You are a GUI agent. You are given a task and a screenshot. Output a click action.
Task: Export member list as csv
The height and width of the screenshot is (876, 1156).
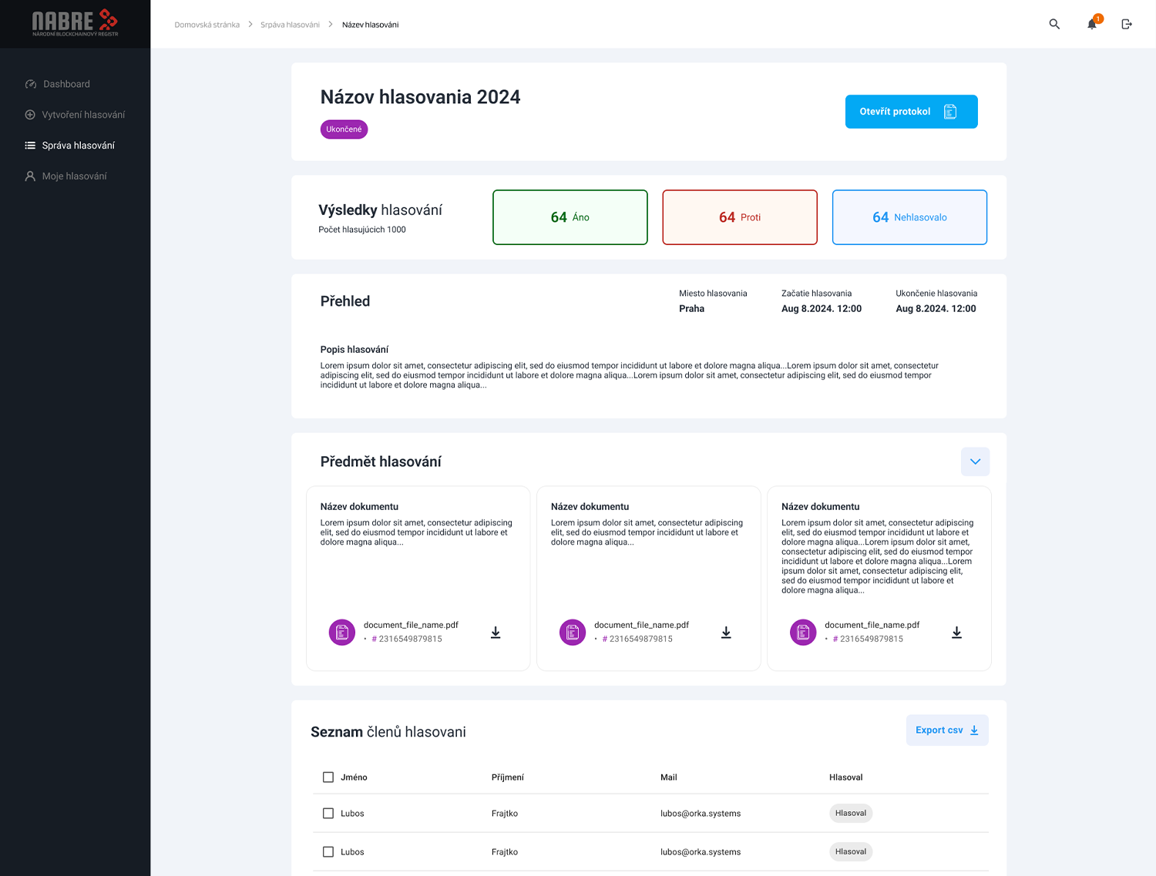946,730
